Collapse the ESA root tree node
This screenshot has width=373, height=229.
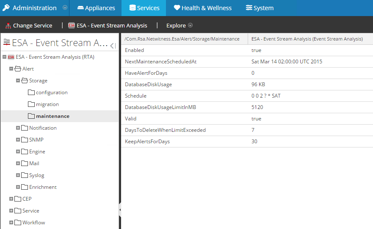pyautogui.click(x=4, y=57)
